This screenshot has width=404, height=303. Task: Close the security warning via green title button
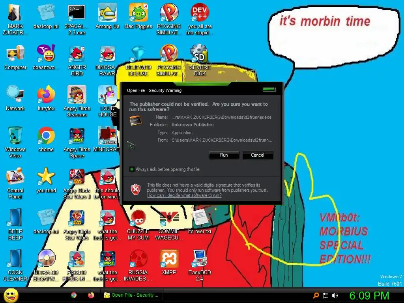(x=269, y=90)
